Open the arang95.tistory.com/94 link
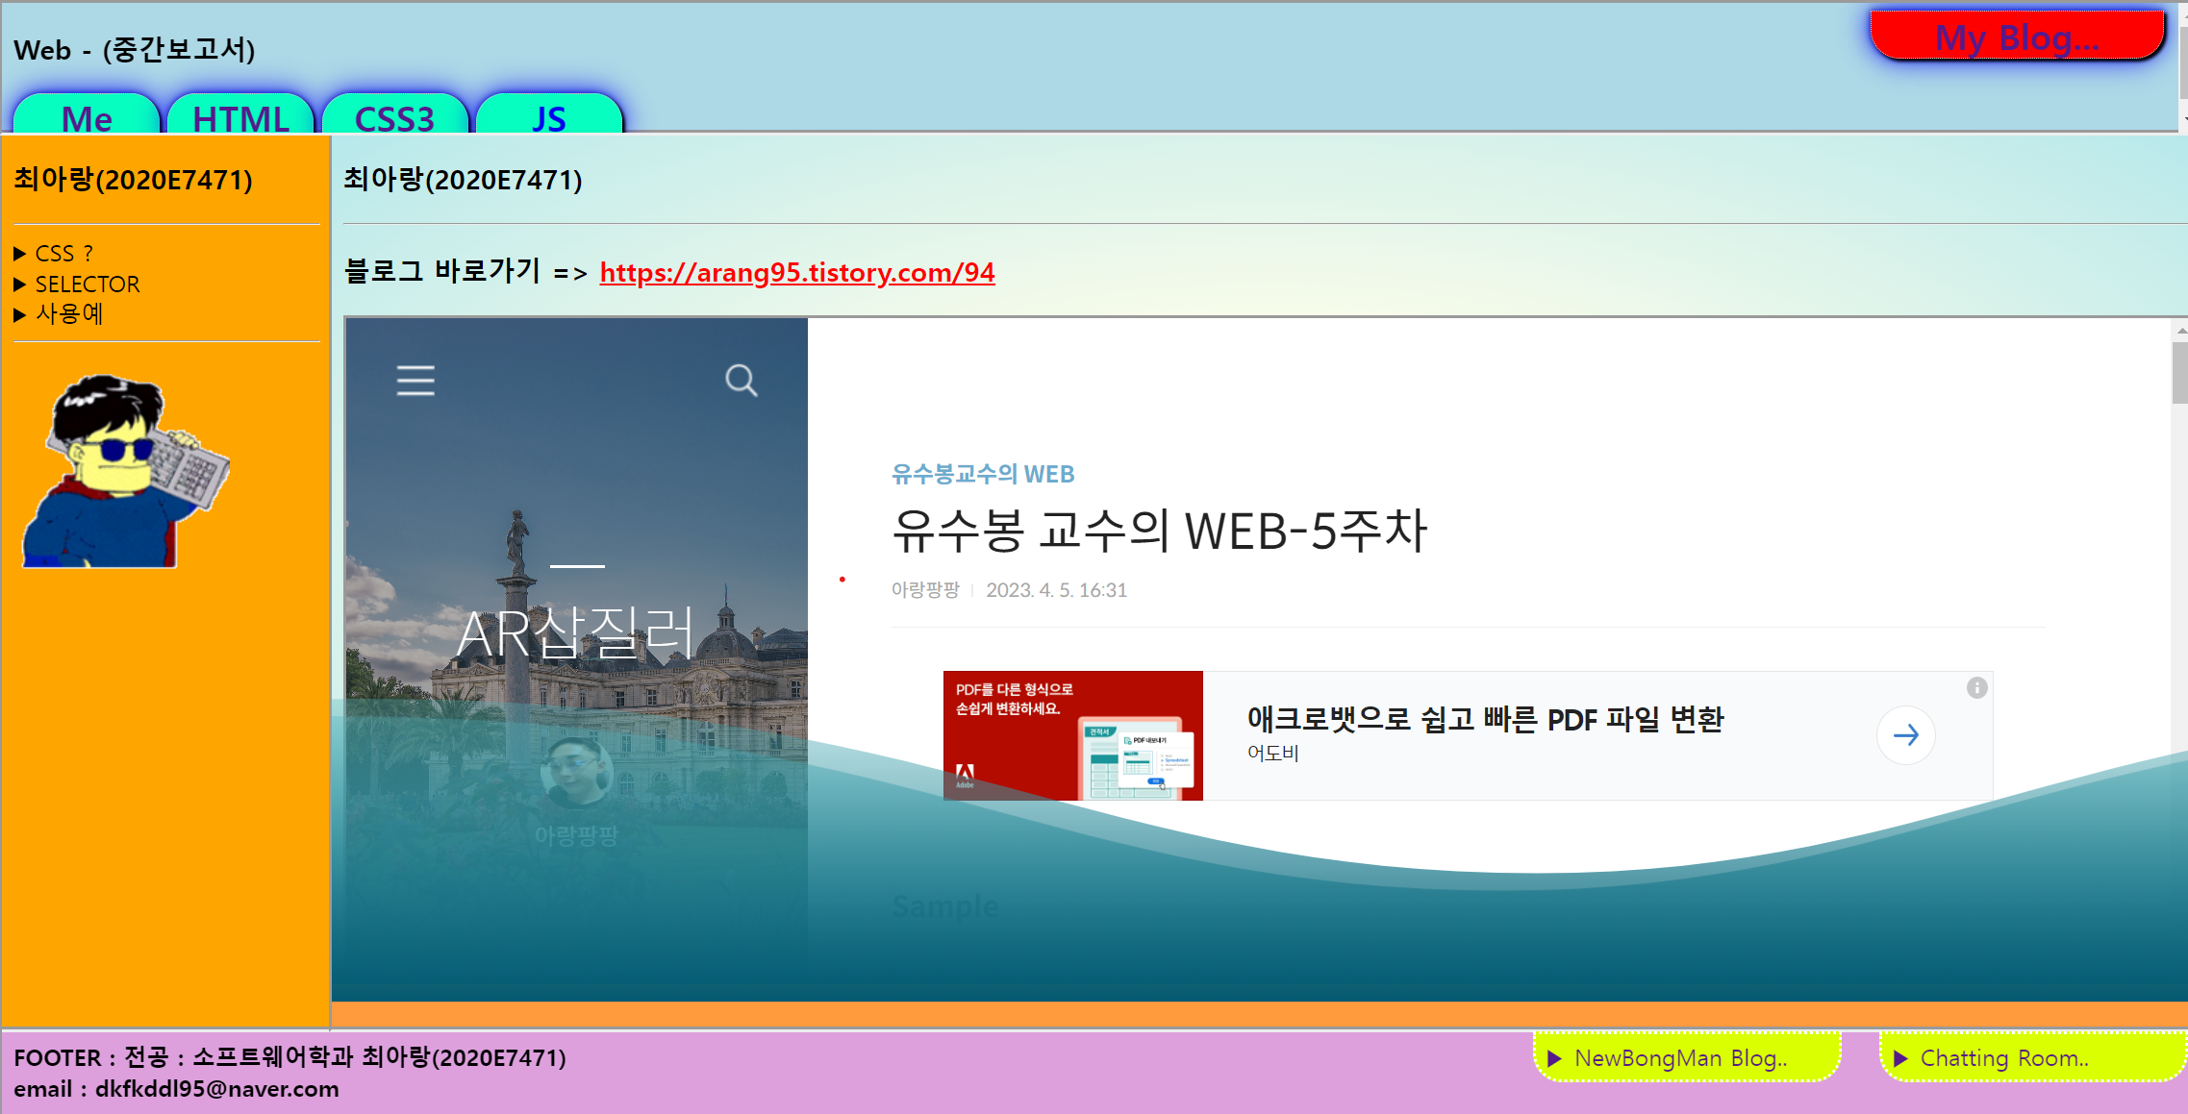Viewport: 2188px width, 1114px height. [796, 273]
